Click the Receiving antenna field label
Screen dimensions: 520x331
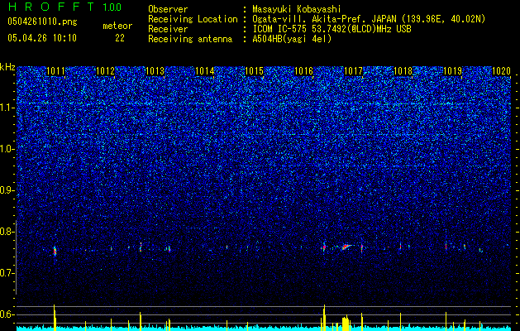tap(190, 39)
